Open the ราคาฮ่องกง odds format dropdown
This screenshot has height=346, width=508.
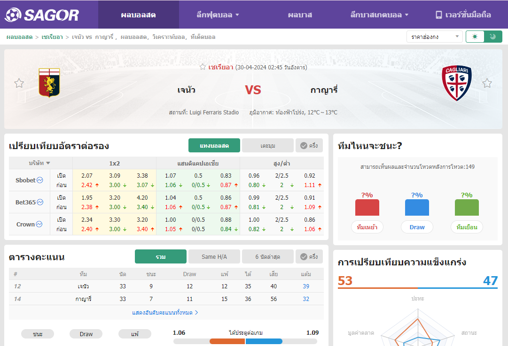tap(435, 37)
